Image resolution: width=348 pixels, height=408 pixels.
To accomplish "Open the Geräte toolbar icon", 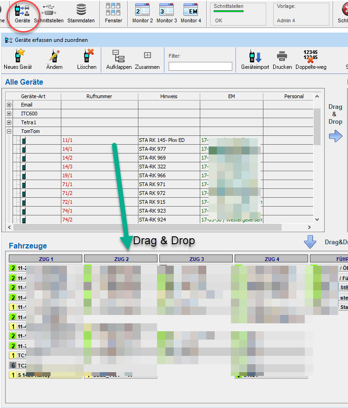I will [x=22, y=13].
